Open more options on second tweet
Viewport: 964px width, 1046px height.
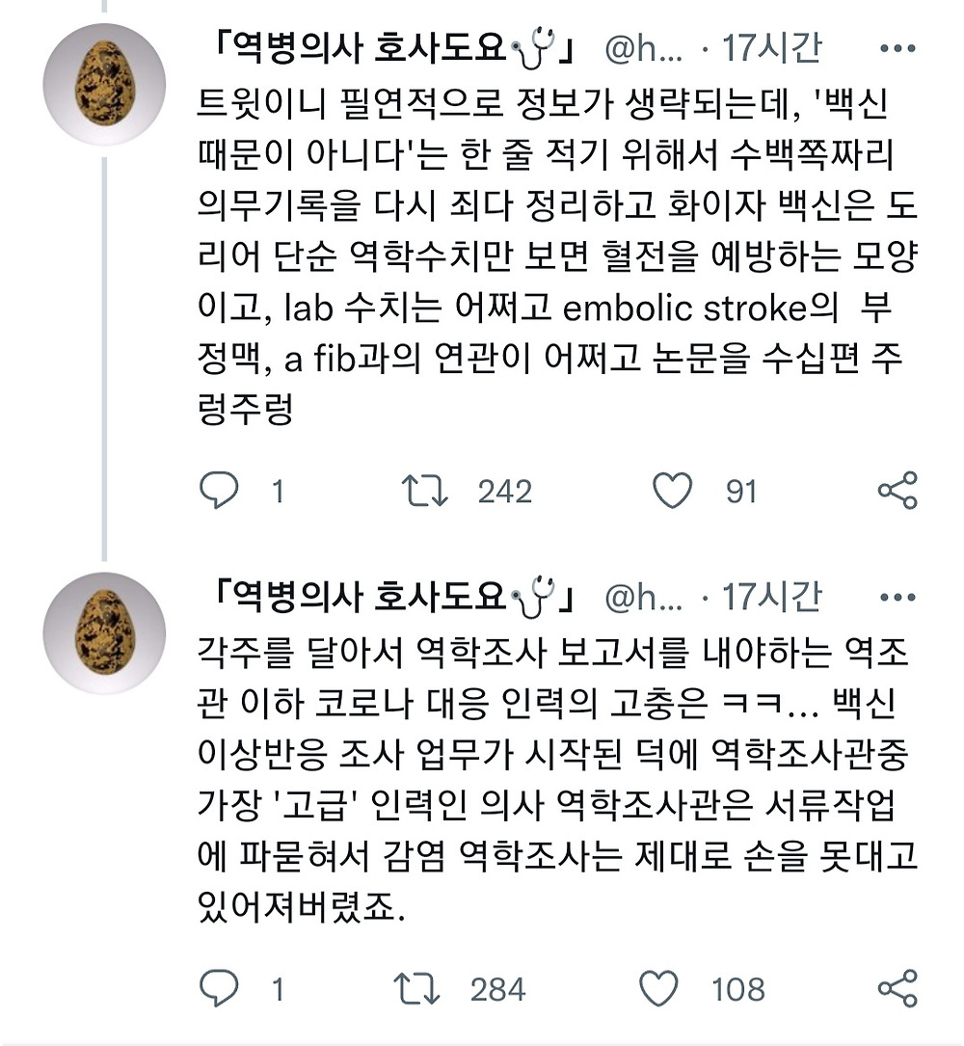(x=897, y=599)
